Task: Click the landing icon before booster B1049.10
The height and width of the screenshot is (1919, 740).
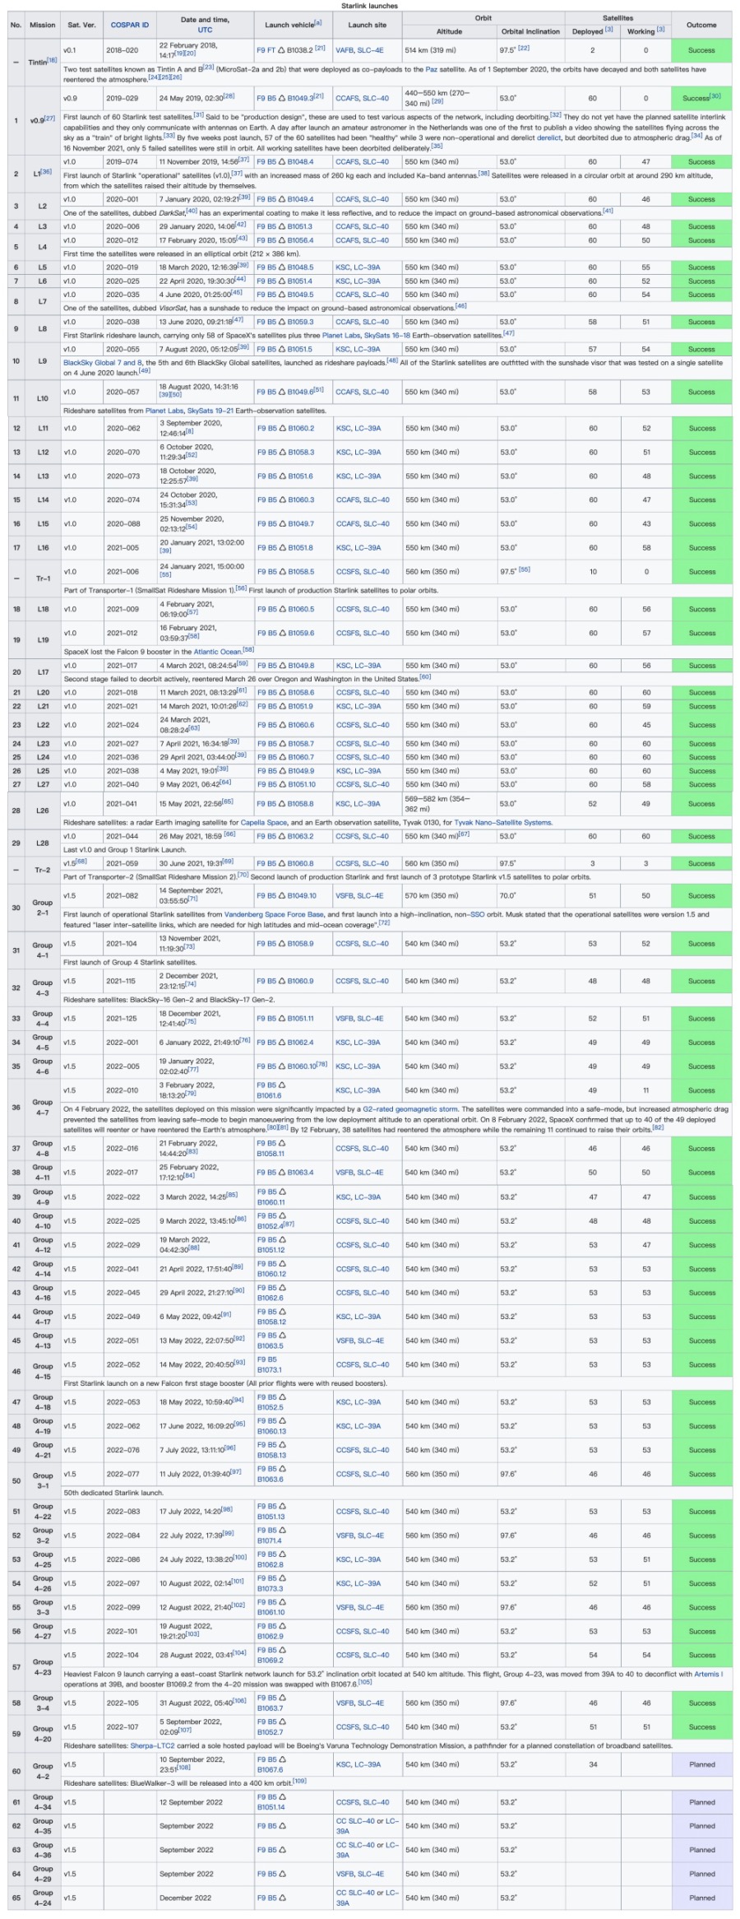Action: pyautogui.click(x=282, y=895)
